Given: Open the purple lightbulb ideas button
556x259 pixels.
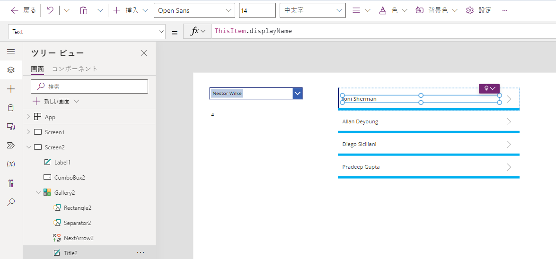Looking at the screenshot, I should [489, 88].
